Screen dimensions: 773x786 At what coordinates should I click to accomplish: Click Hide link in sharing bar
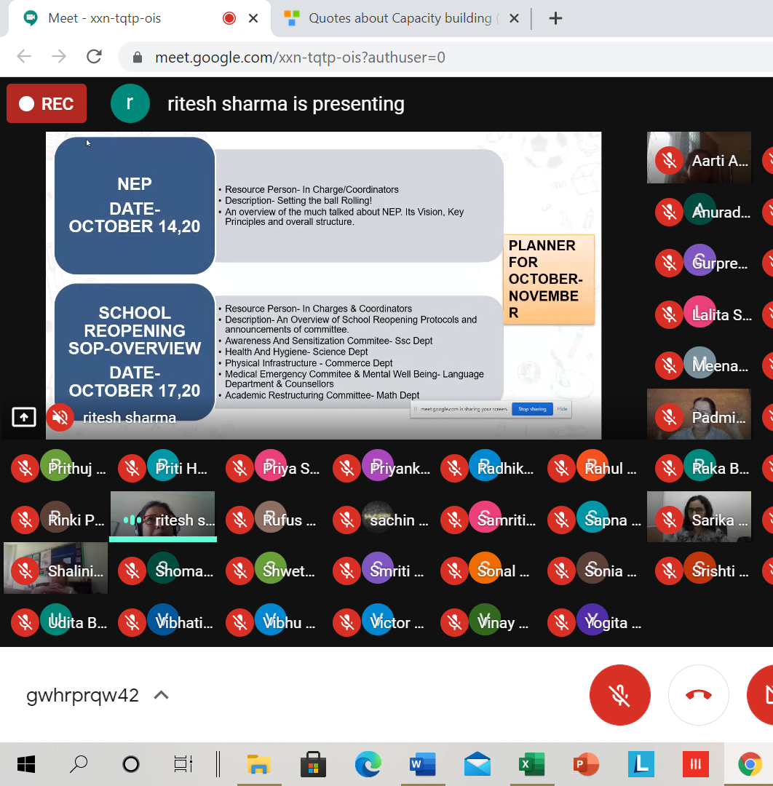pos(562,409)
